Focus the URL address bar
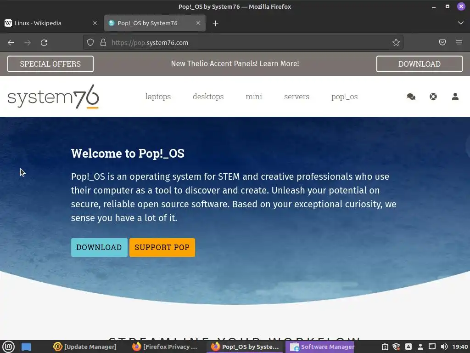The height and width of the screenshot is (353, 470). point(243,43)
